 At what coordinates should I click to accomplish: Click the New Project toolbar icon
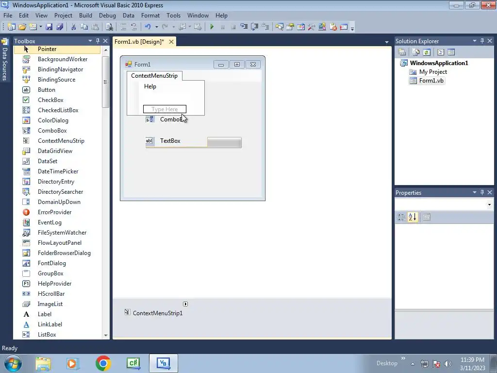tap(12, 27)
